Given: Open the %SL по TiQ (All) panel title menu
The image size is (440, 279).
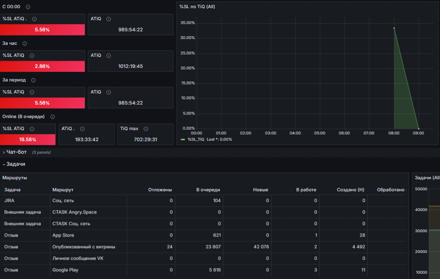Looking at the screenshot, I should 197,6.
